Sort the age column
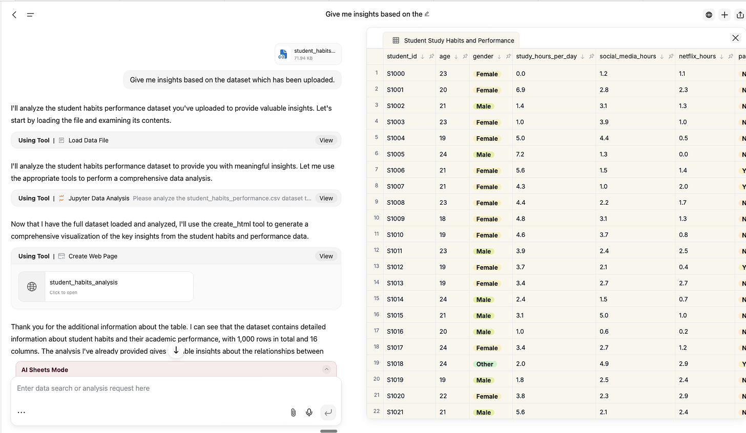 [456, 57]
